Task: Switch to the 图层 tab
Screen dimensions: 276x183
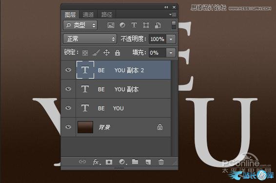Action: [70, 15]
